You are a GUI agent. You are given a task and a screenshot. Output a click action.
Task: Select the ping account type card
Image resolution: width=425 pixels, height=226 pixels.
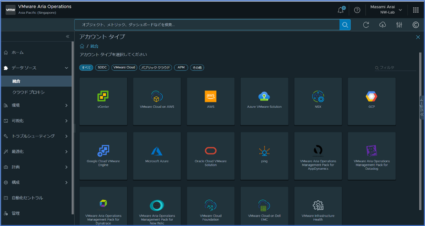264,156
